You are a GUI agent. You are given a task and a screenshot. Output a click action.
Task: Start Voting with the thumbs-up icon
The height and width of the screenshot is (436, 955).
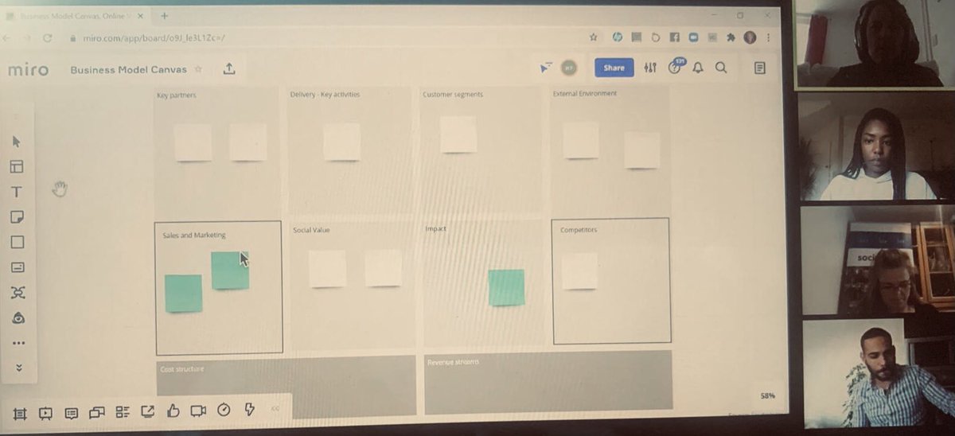point(173,411)
